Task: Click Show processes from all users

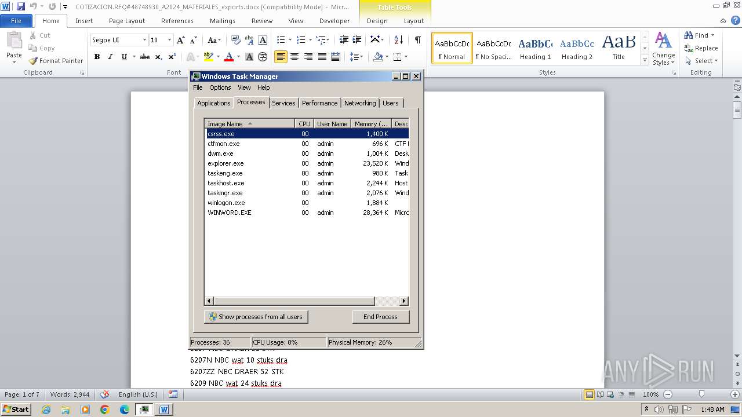Action: tap(256, 317)
